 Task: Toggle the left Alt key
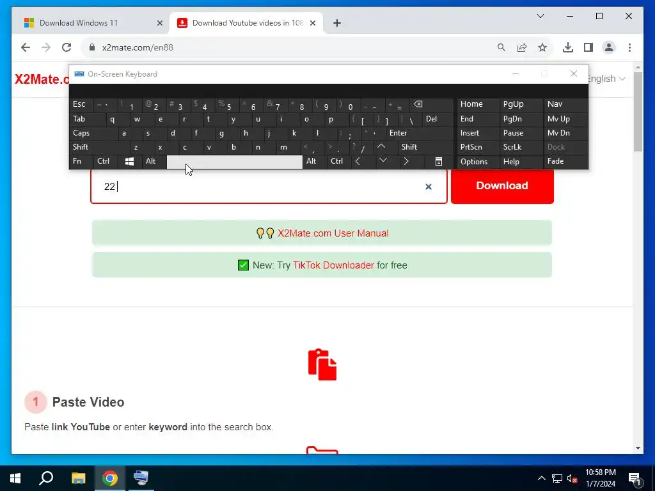pos(154,162)
